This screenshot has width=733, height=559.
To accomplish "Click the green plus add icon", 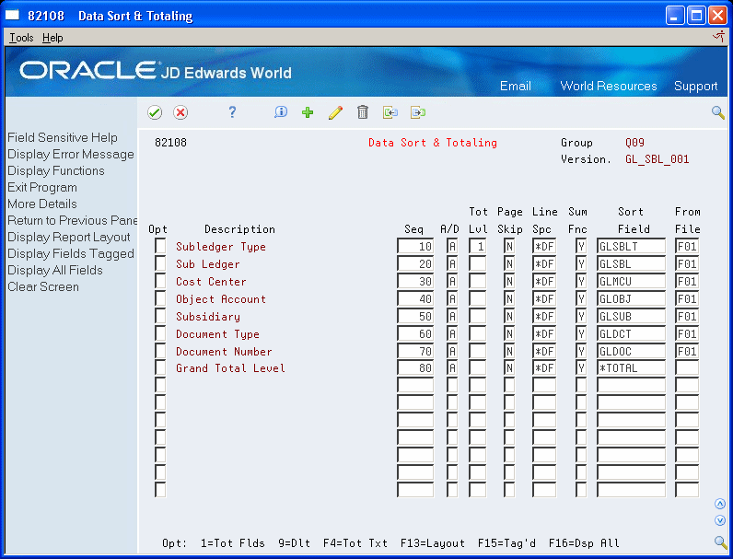I will [308, 112].
